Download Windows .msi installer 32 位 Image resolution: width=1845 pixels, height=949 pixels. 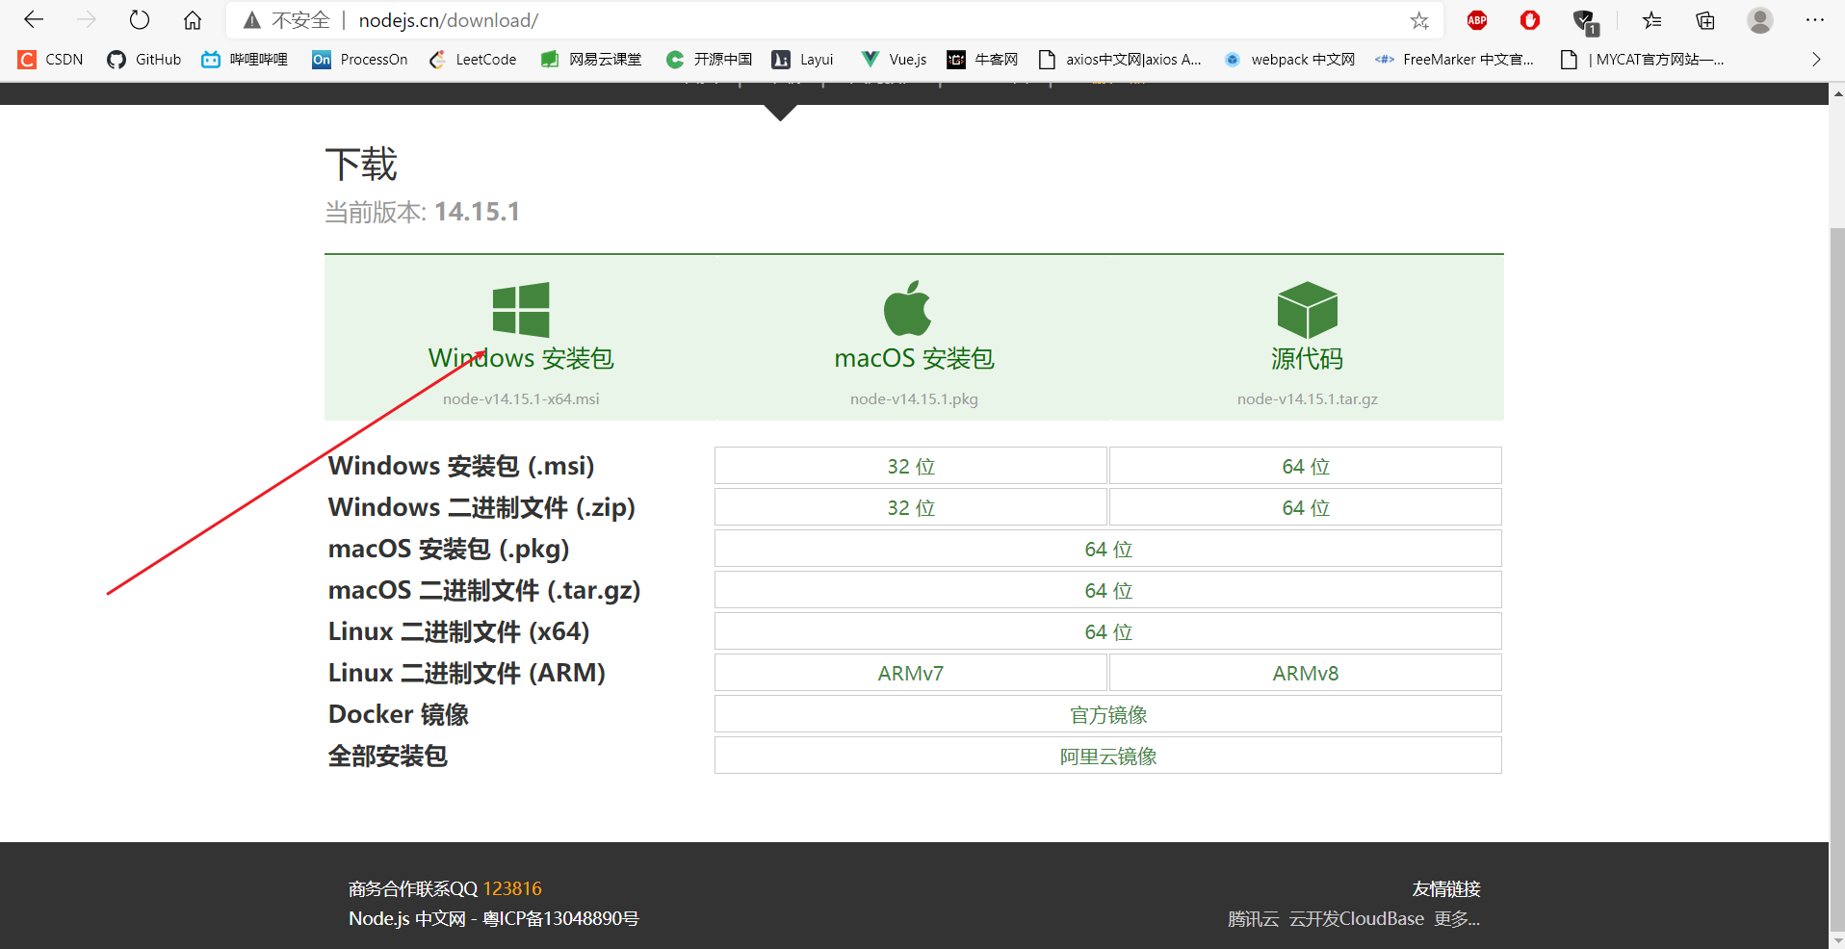911,466
